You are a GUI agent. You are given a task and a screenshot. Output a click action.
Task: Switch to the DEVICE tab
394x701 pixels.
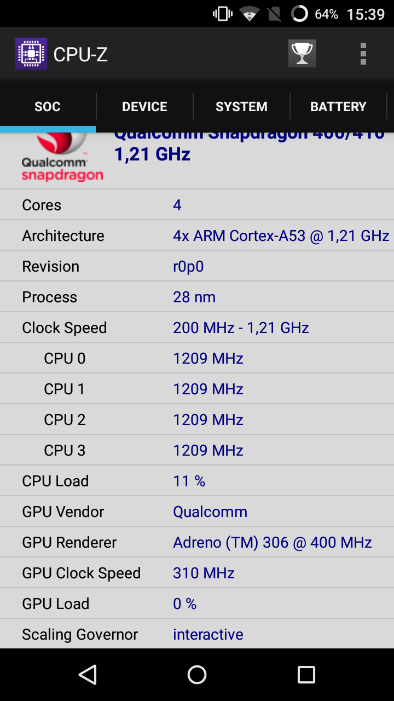point(144,106)
